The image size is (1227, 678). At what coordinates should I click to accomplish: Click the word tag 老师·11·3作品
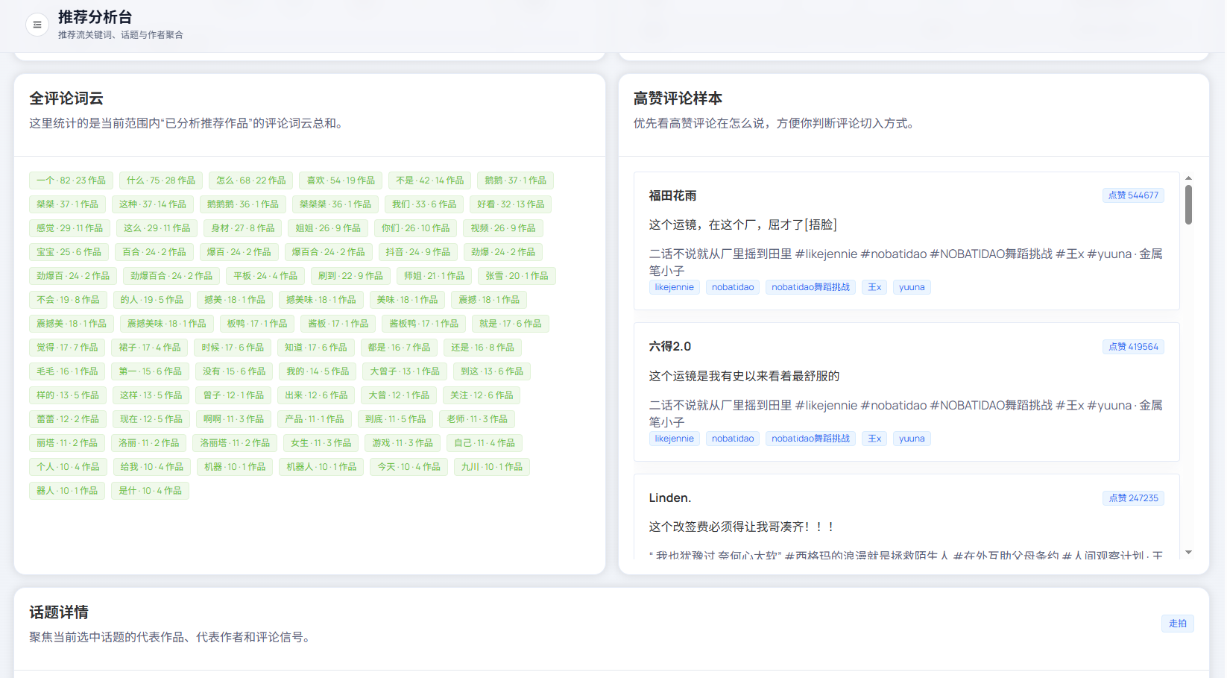pos(477,419)
